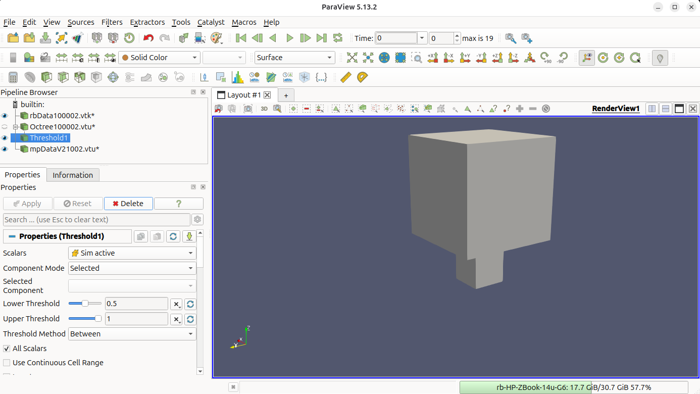Open the Component Mode dropdown

point(132,268)
